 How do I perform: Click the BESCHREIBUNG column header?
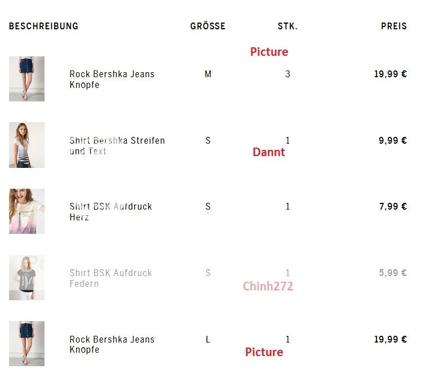tap(43, 26)
